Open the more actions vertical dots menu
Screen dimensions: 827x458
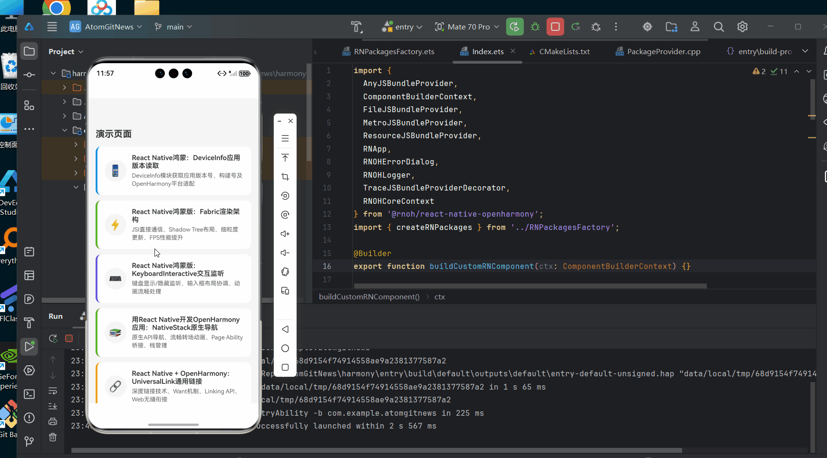pyautogui.click(x=616, y=27)
